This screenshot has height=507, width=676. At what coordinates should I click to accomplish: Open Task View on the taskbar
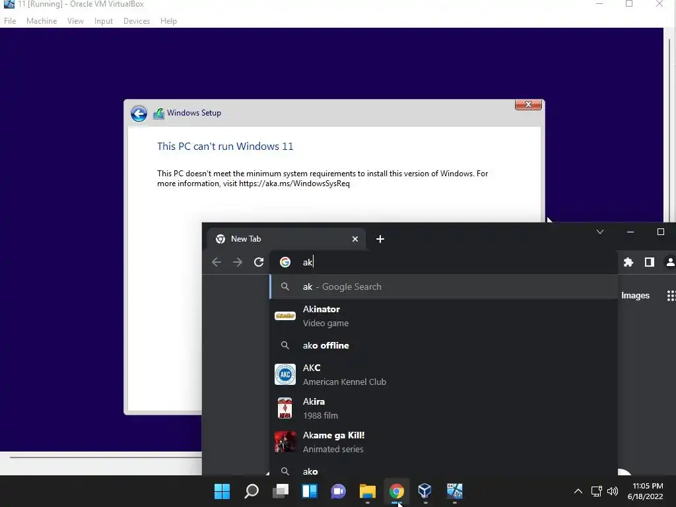pyautogui.click(x=281, y=491)
